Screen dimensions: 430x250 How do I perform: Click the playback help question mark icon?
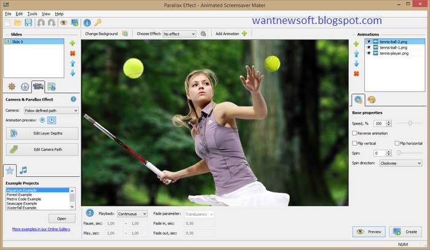coord(90,213)
